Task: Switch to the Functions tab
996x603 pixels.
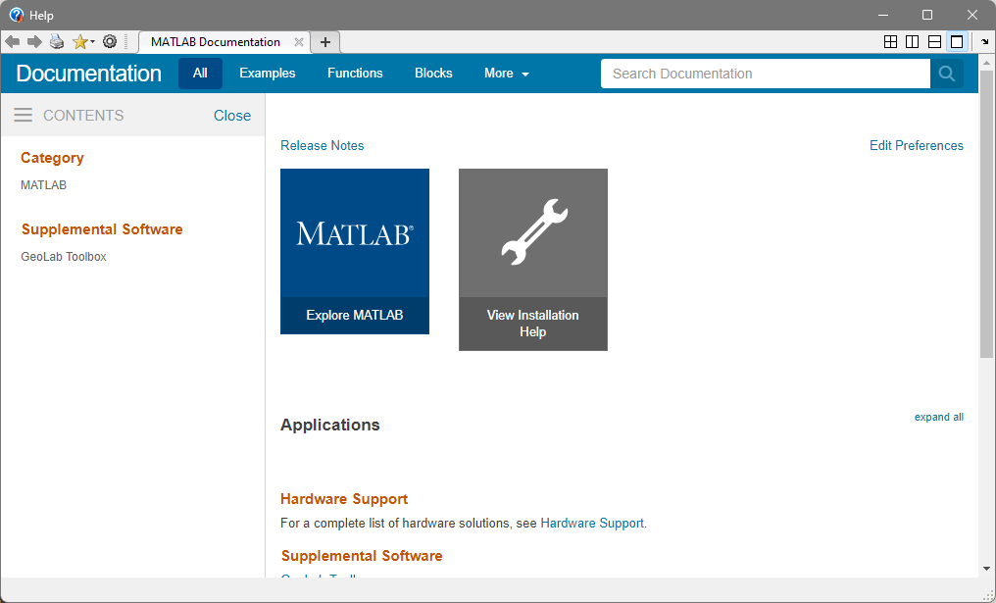Action: [x=355, y=74]
